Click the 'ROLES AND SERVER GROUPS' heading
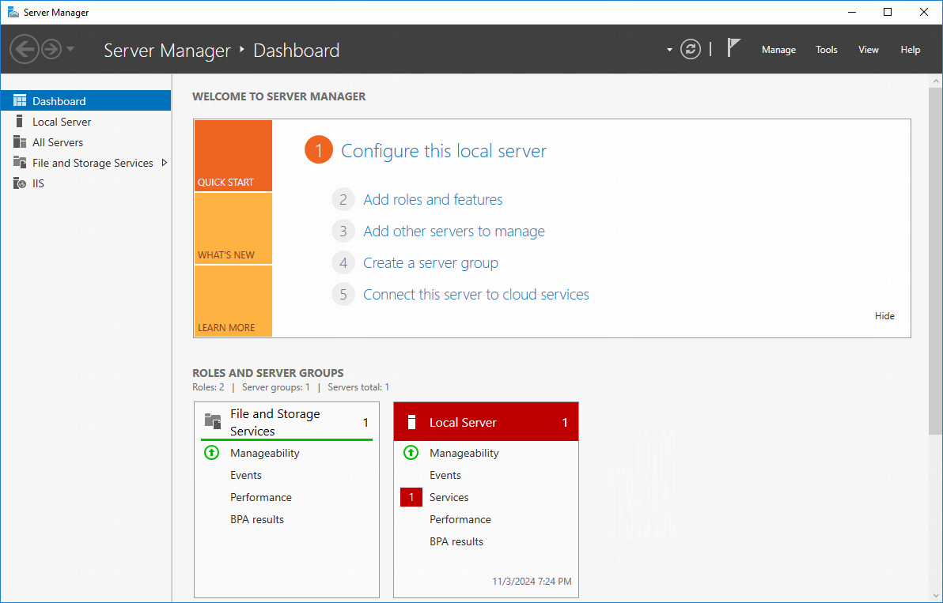The height and width of the screenshot is (603, 943). click(268, 373)
